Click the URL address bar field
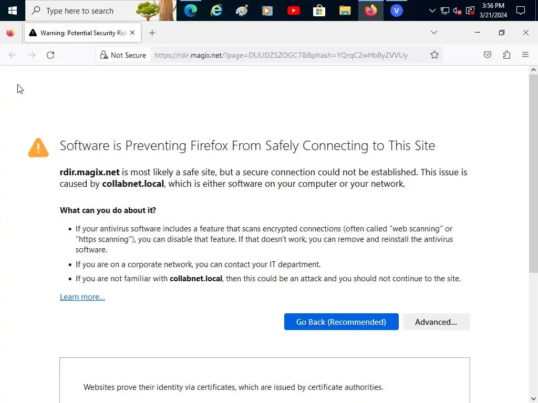Viewport: 538px width, 403px height. (281, 55)
